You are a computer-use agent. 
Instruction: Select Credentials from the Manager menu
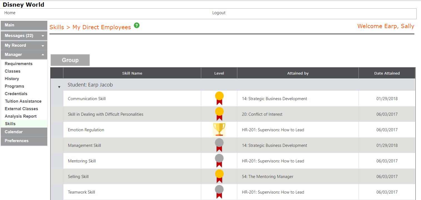click(16, 94)
